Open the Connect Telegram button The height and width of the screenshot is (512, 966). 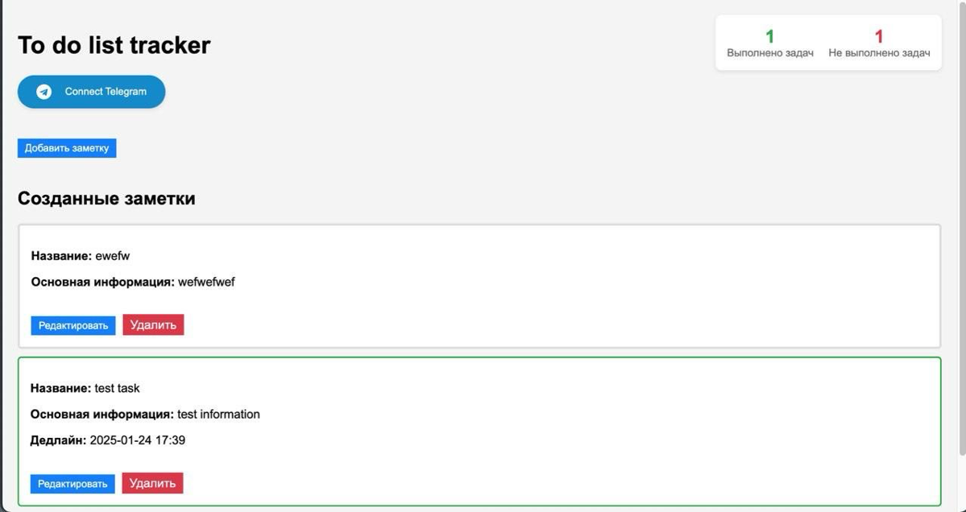coord(91,91)
